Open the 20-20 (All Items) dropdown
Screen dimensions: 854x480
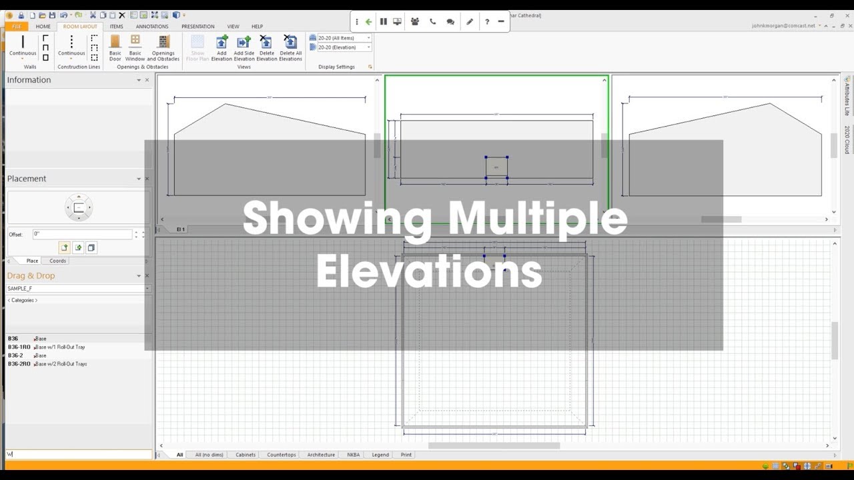pos(368,38)
